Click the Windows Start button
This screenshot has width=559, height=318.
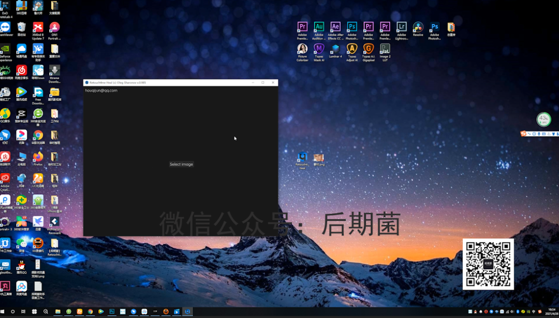(x=2, y=312)
